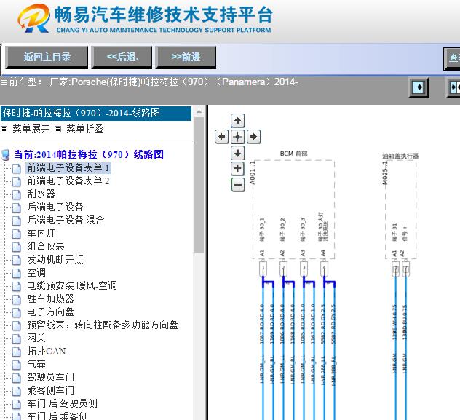The image size is (460, 420).
Task: Pan the wiring diagram down
Action: 237,153
